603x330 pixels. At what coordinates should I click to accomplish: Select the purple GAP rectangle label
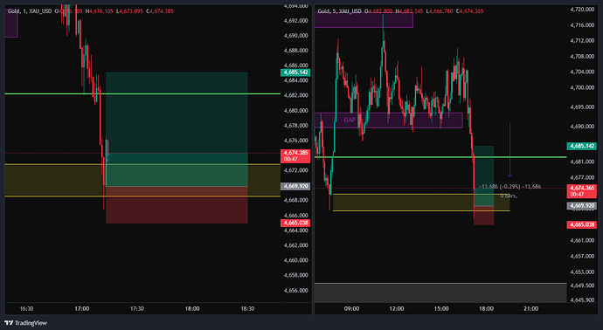coord(350,120)
